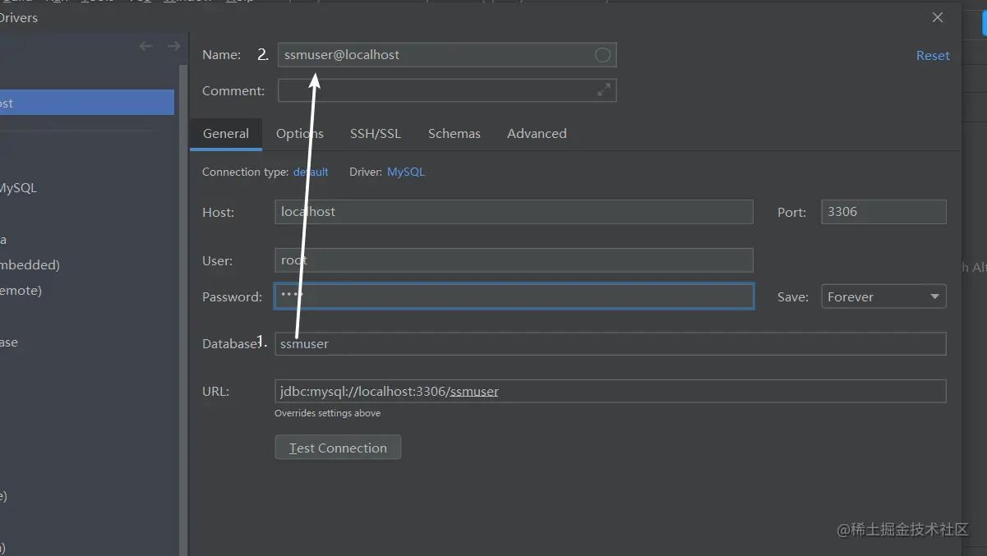The width and height of the screenshot is (987, 556).
Task: Click the forward navigation arrow
Action: click(x=173, y=46)
